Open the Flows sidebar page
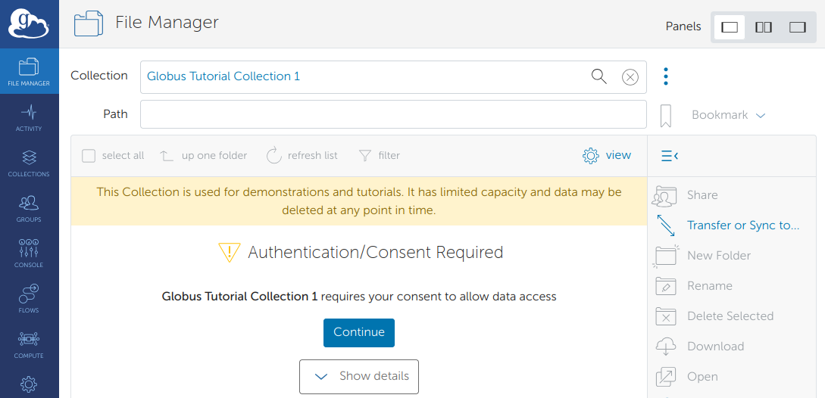Viewport: 825px width, 398px height. (29, 299)
